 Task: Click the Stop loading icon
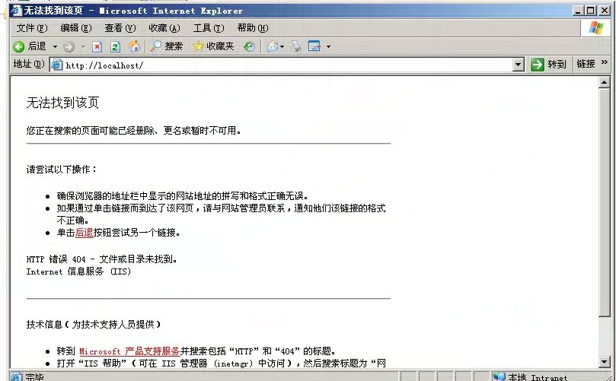click(97, 46)
